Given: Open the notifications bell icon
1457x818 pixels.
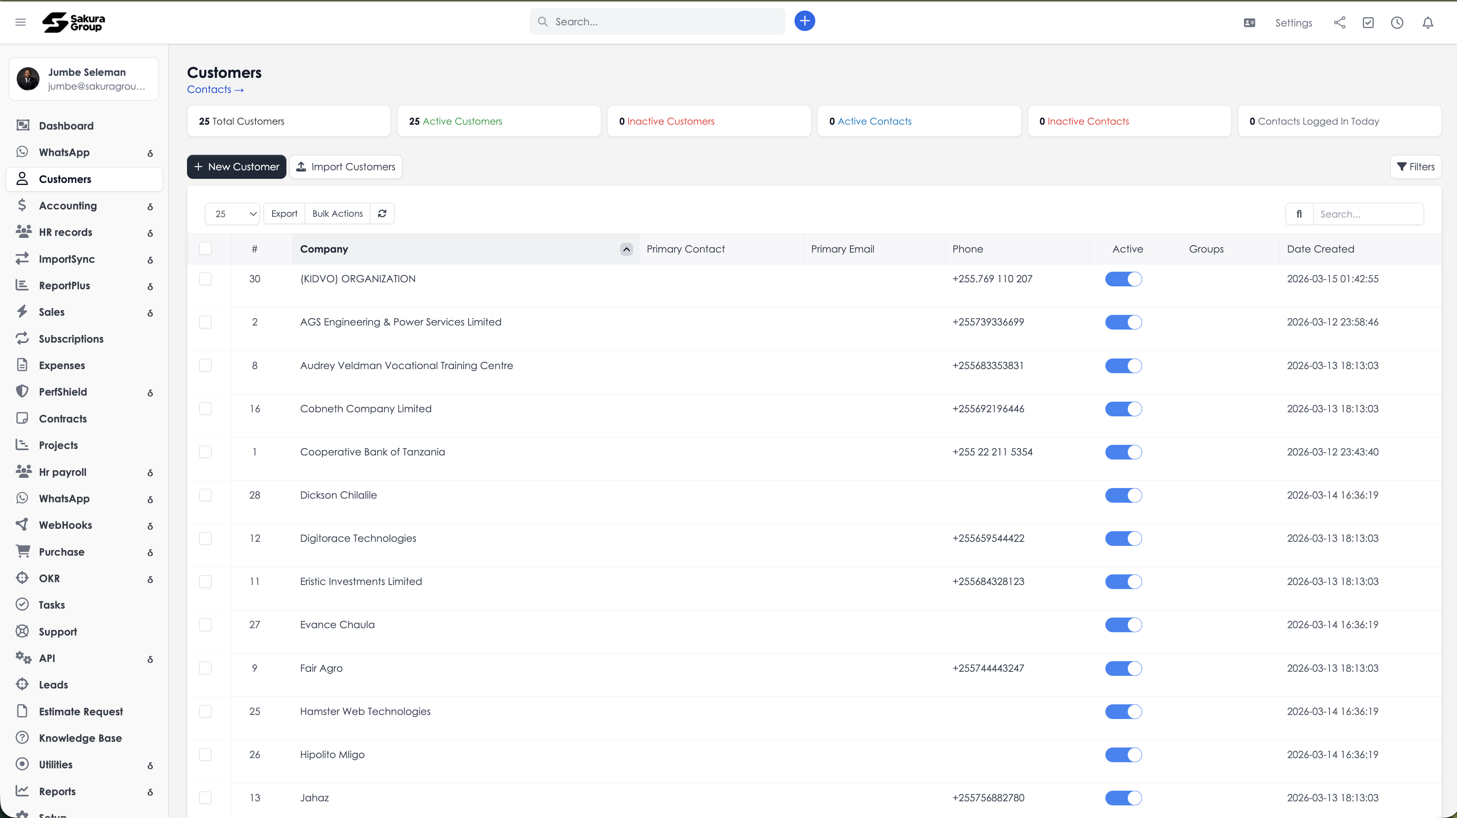Looking at the screenshot, I should (1428, 23).
